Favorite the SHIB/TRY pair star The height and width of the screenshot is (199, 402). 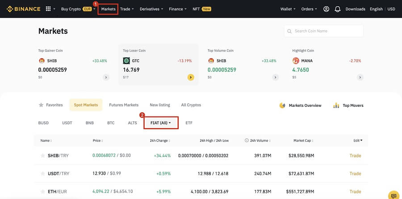pos(43,155)
